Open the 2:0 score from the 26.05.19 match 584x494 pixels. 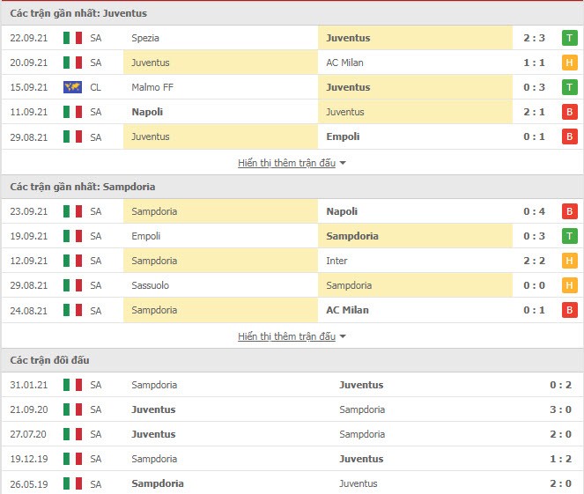(x=560, y=483)
